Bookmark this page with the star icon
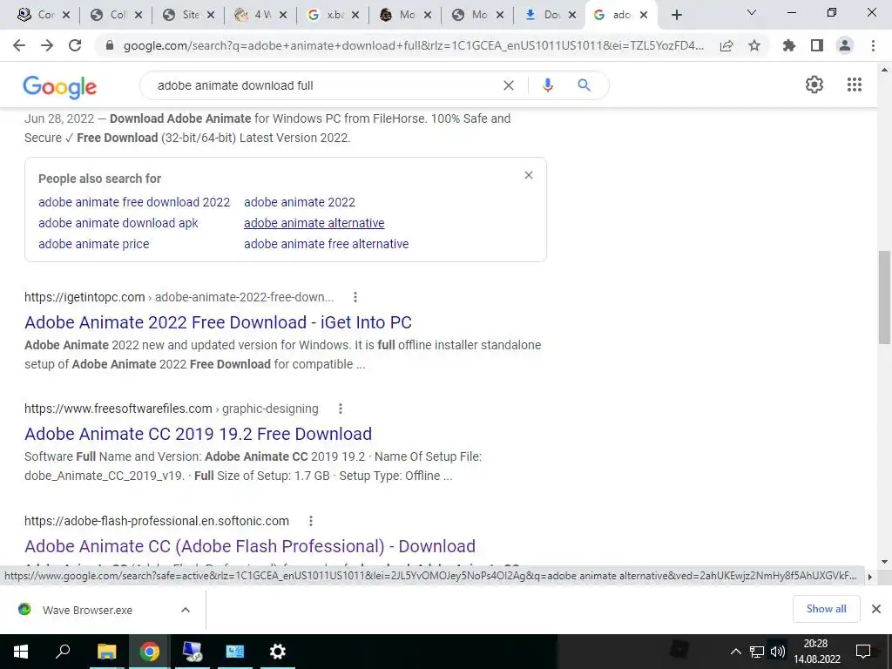Image resolution: width=892 pixels, height=669 pixels. [754, 45]
